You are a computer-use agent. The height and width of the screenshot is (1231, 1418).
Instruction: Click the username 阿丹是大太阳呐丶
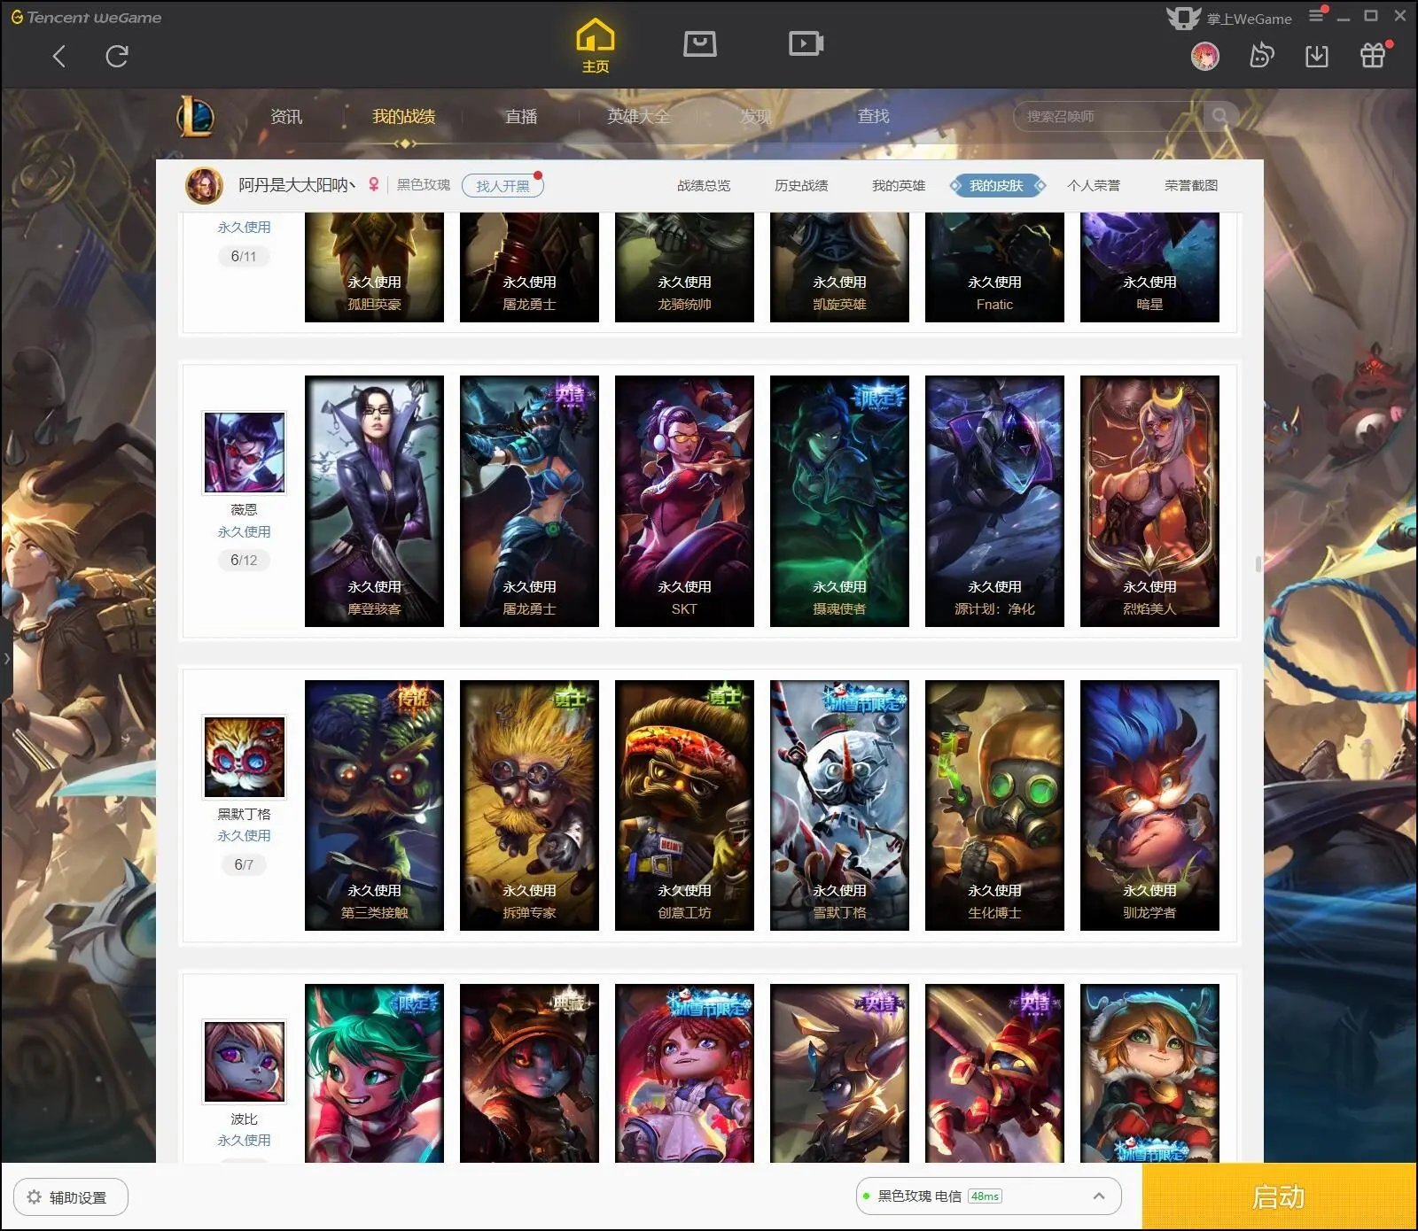coord(297,185)
